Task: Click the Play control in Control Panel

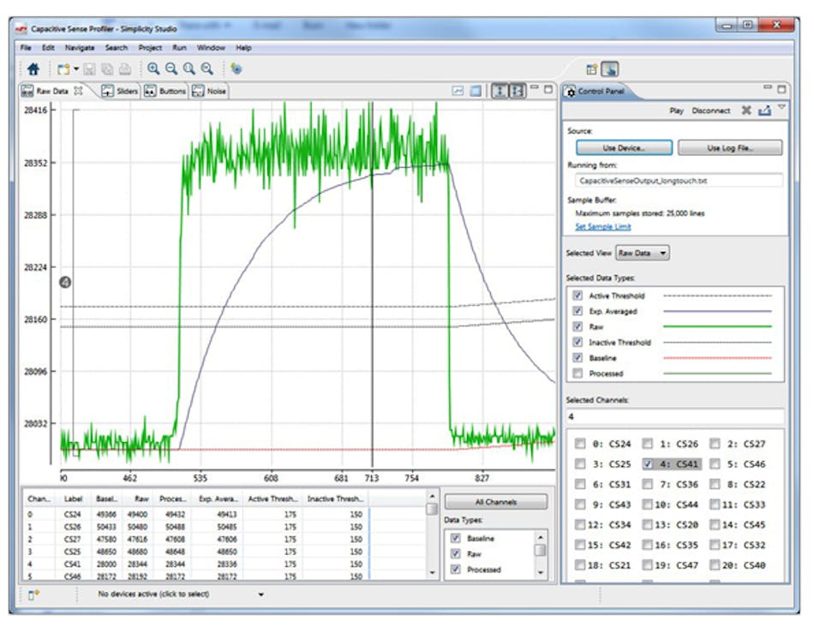Action: 676,110
